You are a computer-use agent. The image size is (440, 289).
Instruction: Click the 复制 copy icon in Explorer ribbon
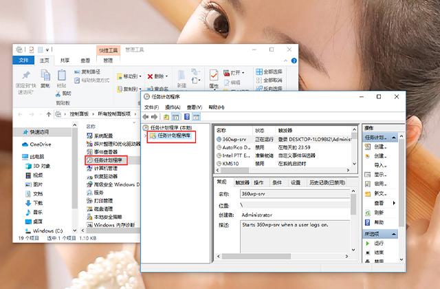[45, 75]
